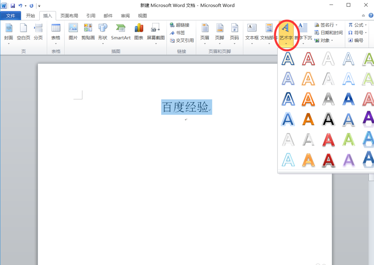
Task: Click the selected text 百度经验
Action: [x=185, y=107]
